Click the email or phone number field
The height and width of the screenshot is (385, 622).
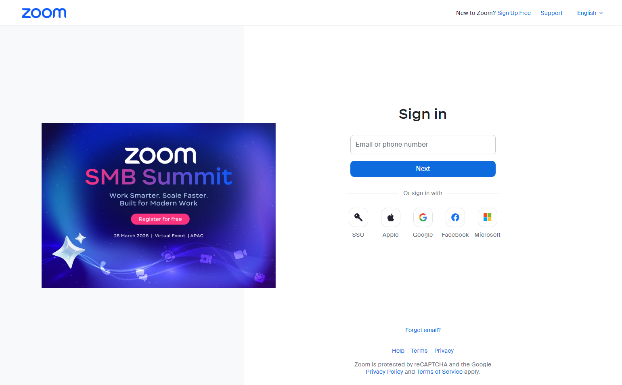click(x=423, y=144)
